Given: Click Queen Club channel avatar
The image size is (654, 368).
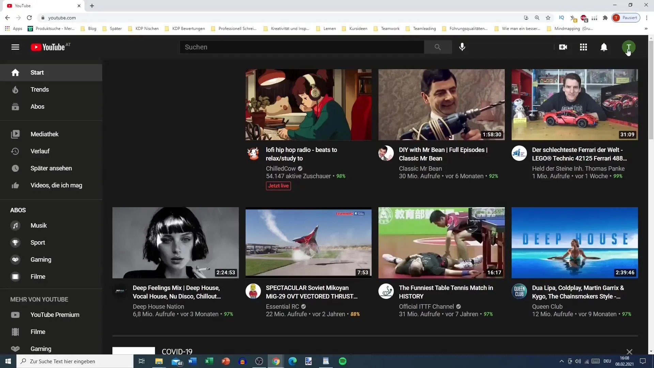Looking at the screenshot, I should [x=519, y=291].
